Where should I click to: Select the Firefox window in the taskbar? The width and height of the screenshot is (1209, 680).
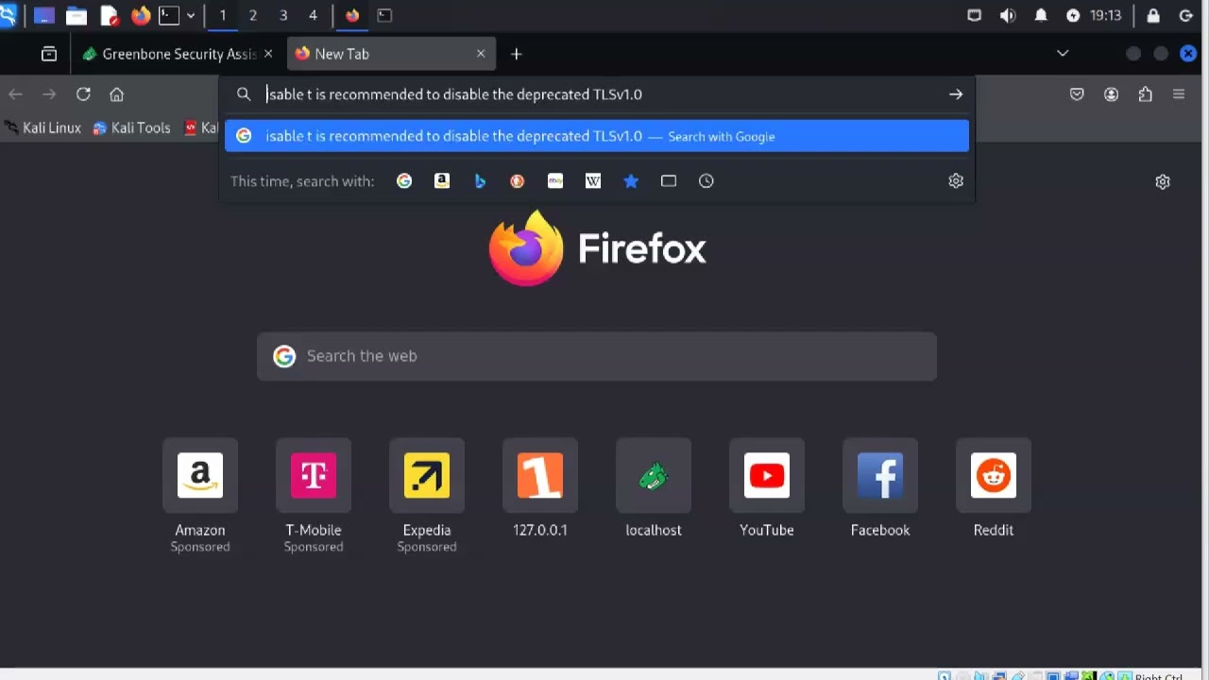352,15
